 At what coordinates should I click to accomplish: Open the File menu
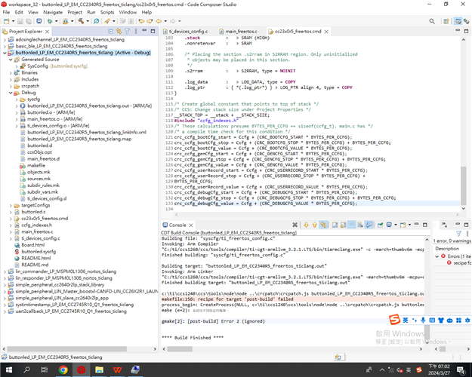pyautogui.click(x=6, y=12)
